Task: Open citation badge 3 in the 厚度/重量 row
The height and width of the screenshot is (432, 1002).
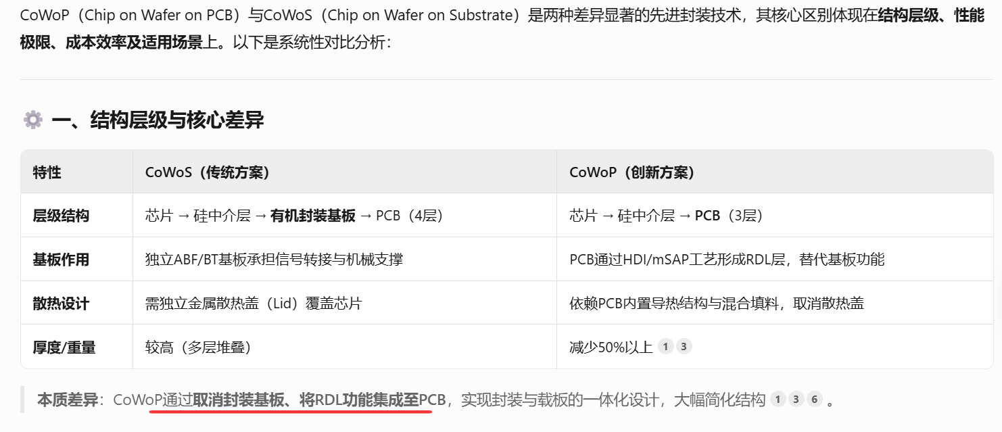Action: [x=684, y=347]
